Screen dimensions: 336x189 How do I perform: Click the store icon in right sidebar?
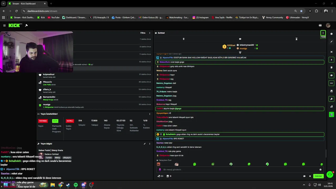[x=332, y=91]
